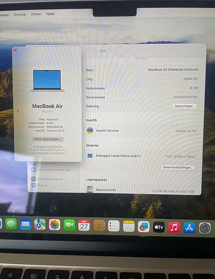The image size is (215, 279).
Task: Open Calendar showing 27 in Dock
Action: 84,226
